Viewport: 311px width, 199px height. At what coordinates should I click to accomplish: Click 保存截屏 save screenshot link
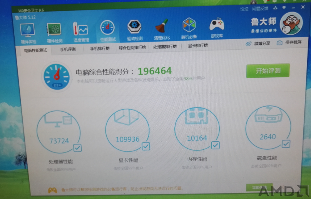[x=289, y=42]
